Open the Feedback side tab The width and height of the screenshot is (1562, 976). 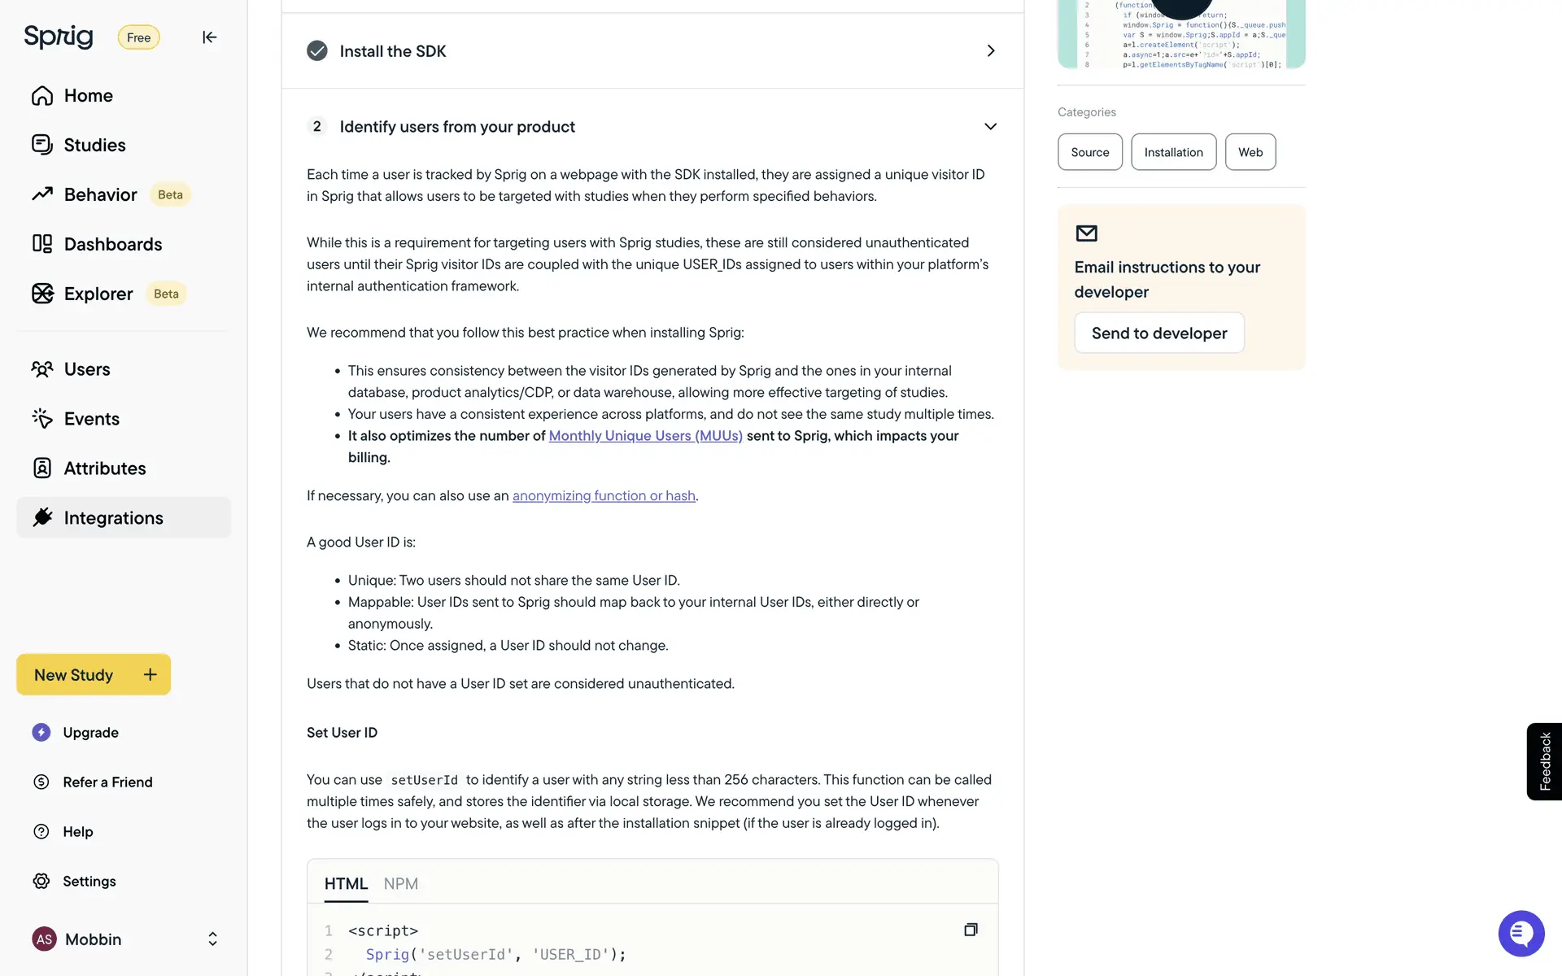pyautogui.click(x=1544, y=761)
